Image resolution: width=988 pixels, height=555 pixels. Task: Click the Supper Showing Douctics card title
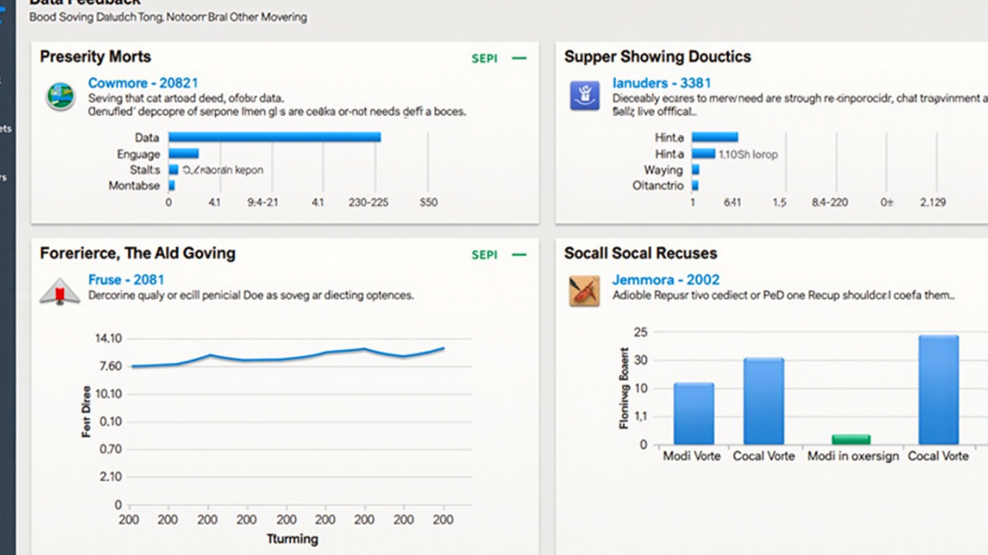pos(657,57)
